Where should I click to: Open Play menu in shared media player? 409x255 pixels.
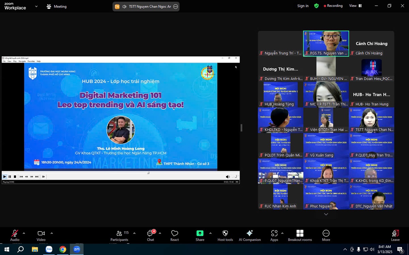click(x=15, y=61)
